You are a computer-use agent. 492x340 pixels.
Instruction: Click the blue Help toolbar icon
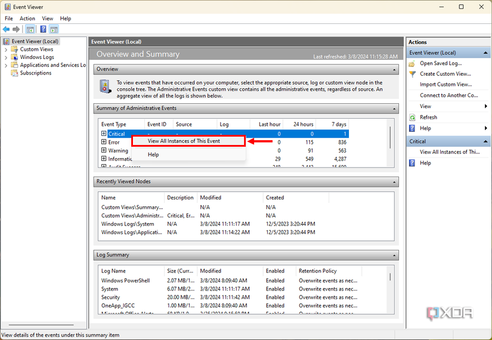pos(43,29)
